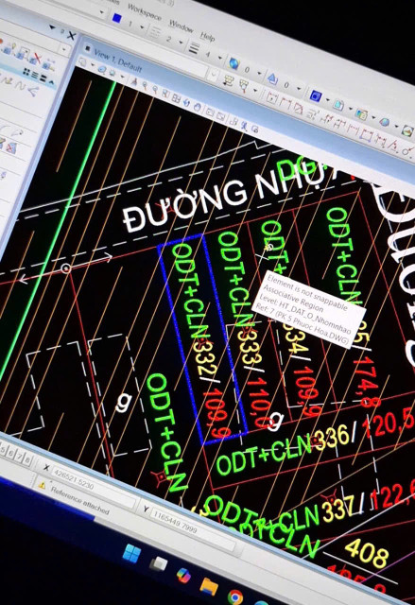This screenshot has width=415, height=605.
Task: Click the View 1, Default title bar
Action: pyautogui.click(x=118, y=61)
